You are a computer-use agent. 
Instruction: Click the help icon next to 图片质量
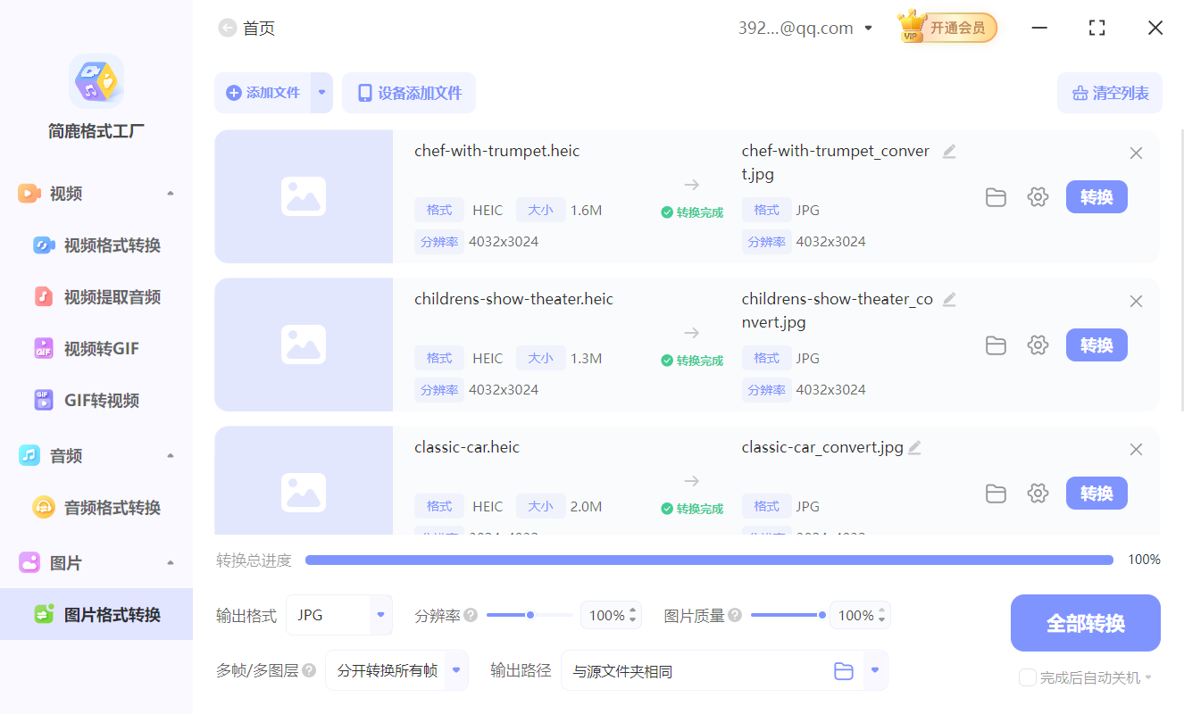click(x=734, y=614)
